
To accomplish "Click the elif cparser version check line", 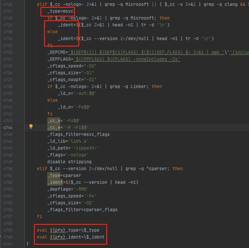I will point(110,168).
